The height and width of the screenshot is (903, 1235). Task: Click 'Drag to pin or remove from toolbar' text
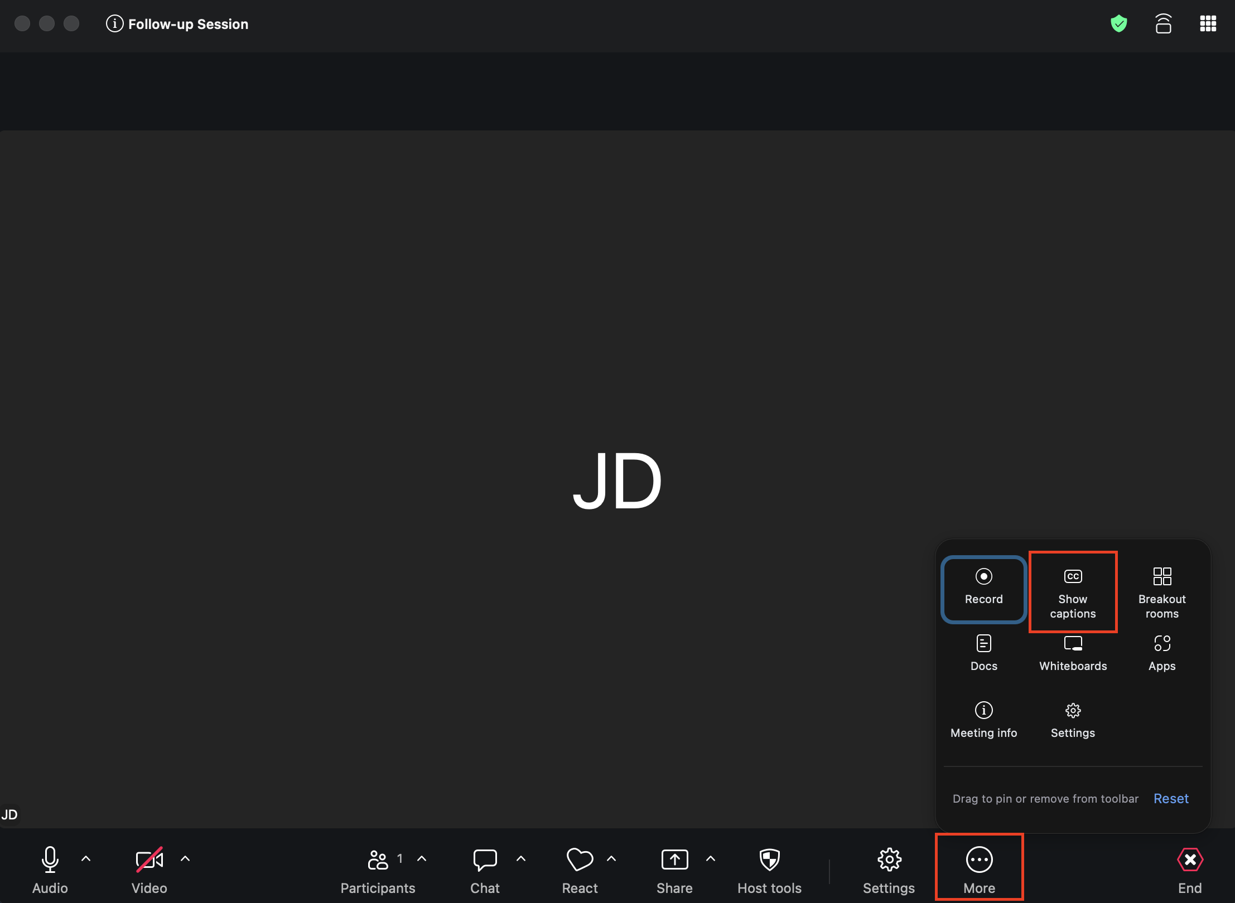1045,799
